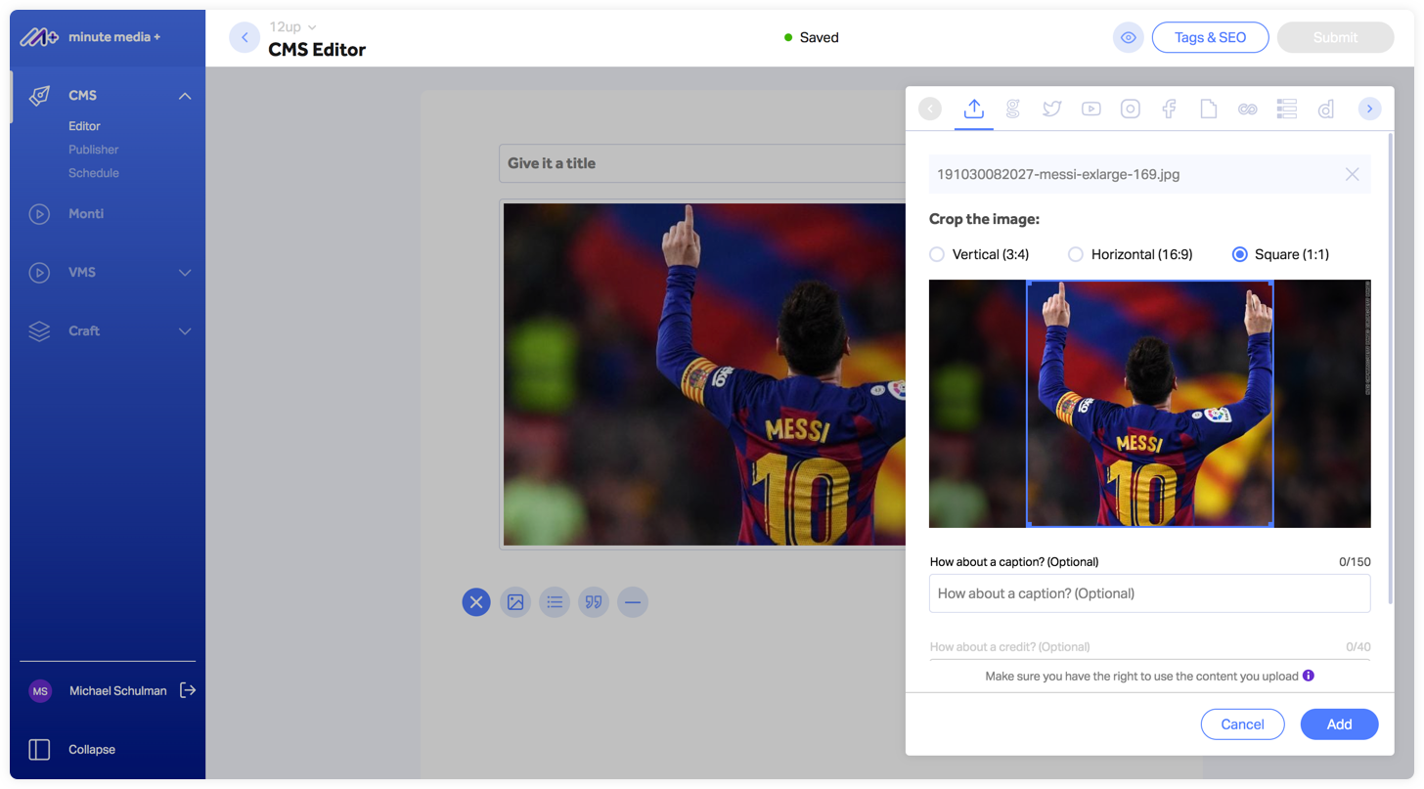Insert a quote block
The image size is (1424, 789).
(594, 602)
